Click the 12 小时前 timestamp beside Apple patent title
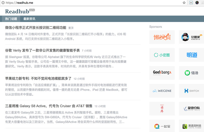 coord(79,79)
